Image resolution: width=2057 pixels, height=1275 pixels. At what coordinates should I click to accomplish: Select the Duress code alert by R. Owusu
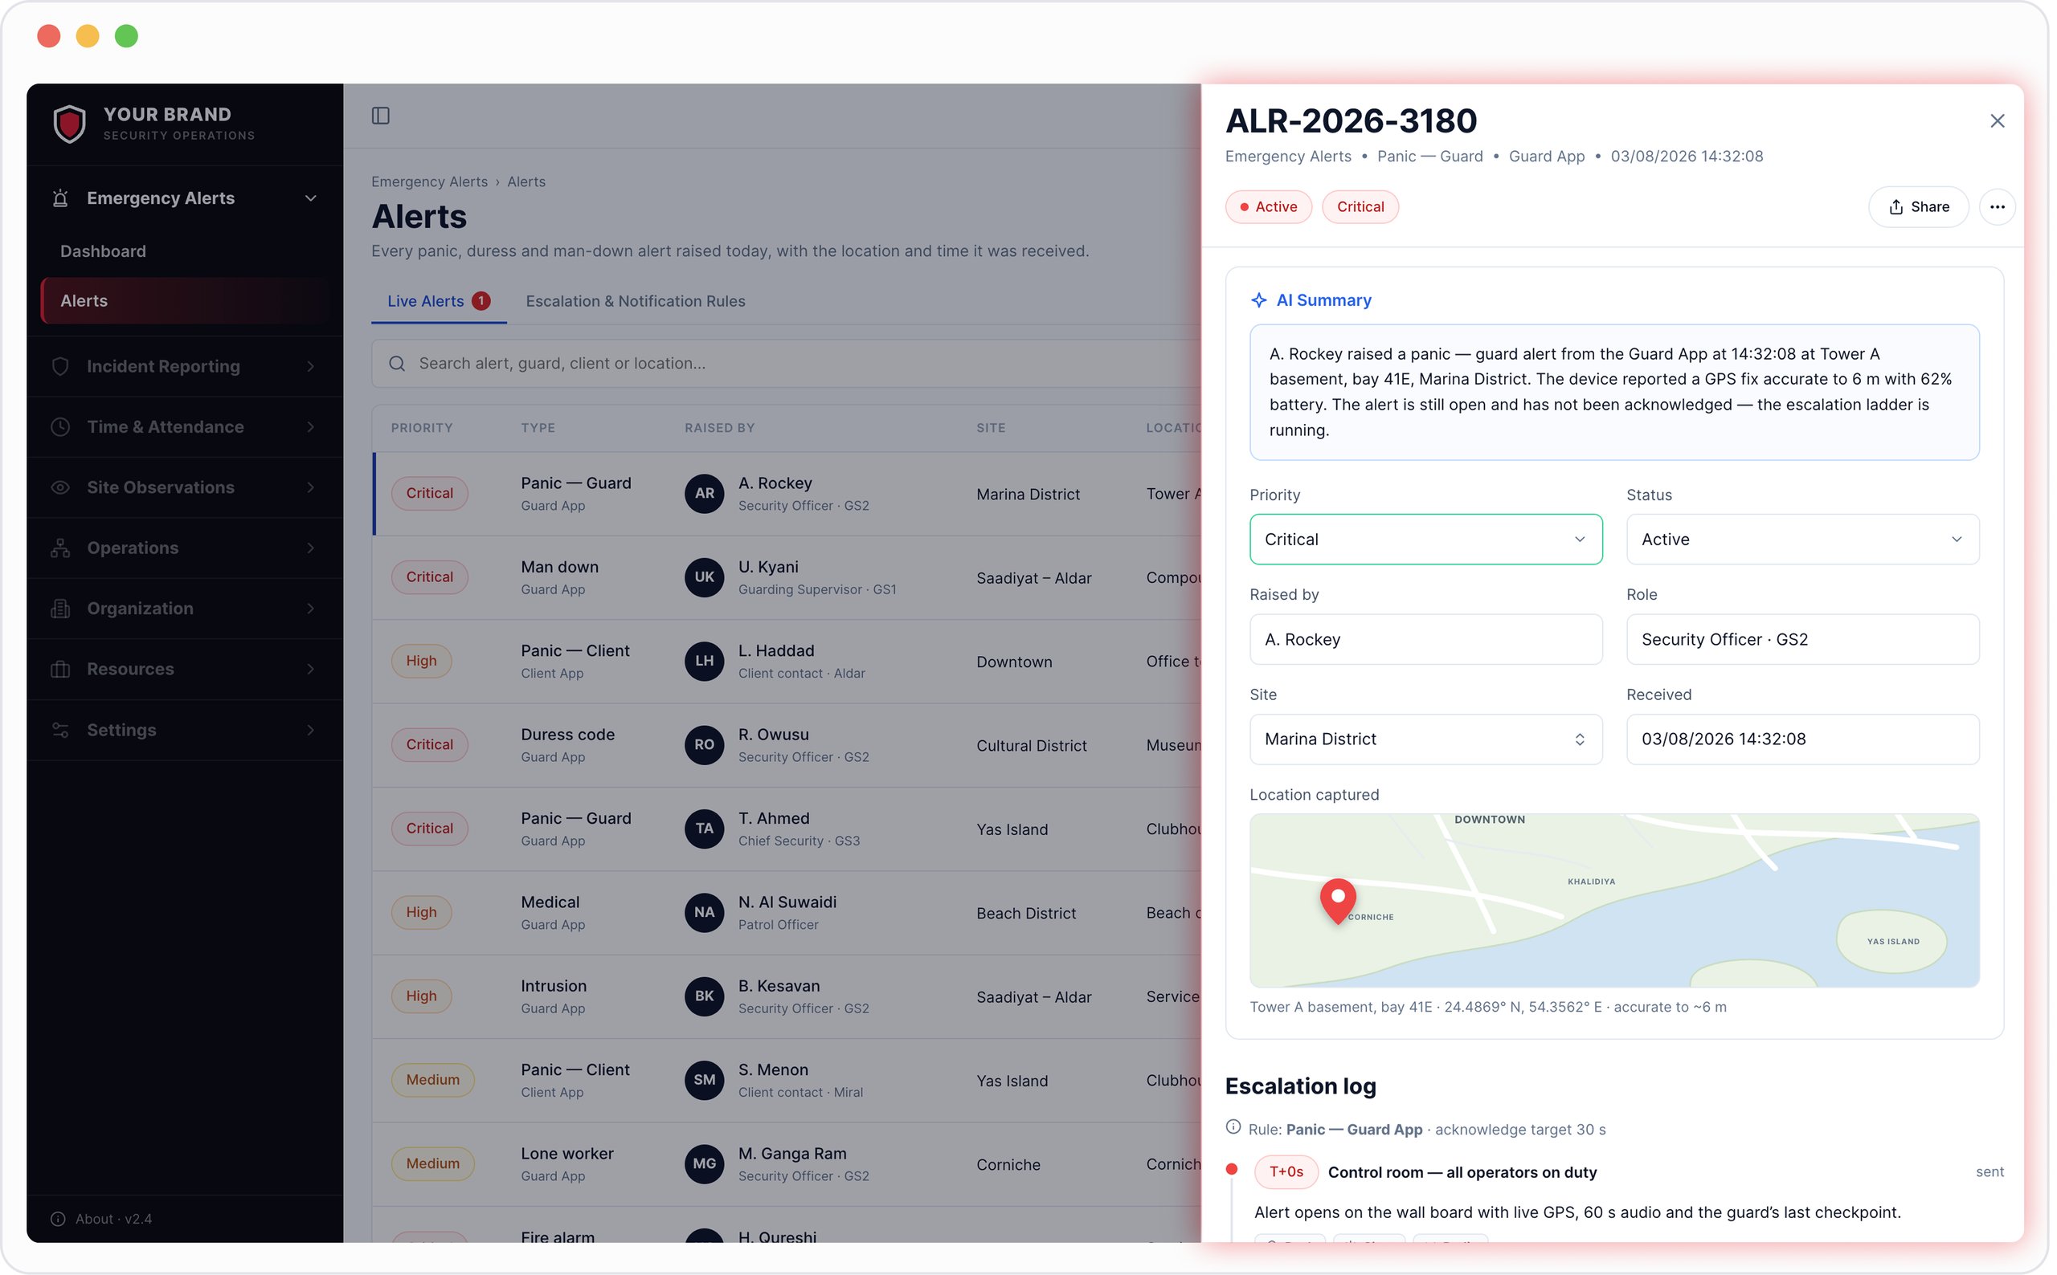point(787,744)
